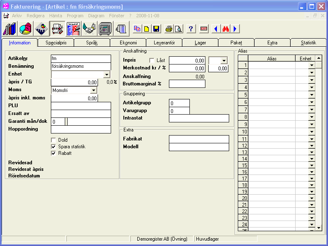Toggle the Låst checkbox
Image resolution: width=328 pixels, height=246 pixels.
click(152, 60)
